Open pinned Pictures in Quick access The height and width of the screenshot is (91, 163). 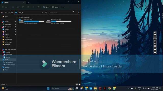[x=7, y=29]
